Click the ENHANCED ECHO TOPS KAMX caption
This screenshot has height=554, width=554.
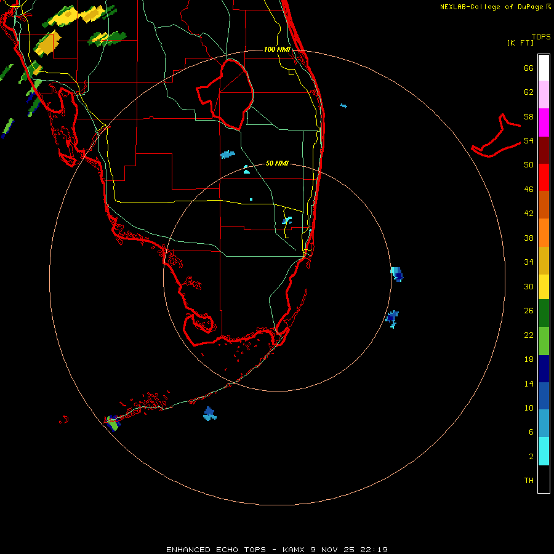(x=277, y=550)
